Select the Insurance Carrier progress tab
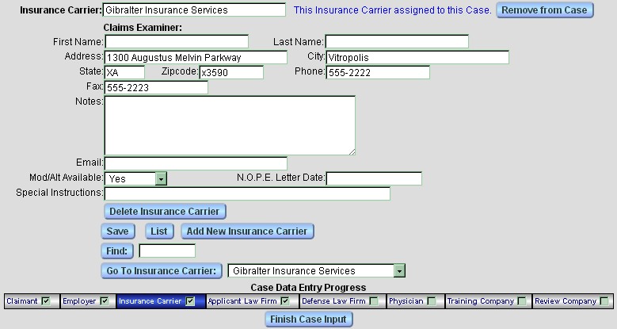Image resolution: width=617 pixels, height=329 pixels. click(150, 301)
